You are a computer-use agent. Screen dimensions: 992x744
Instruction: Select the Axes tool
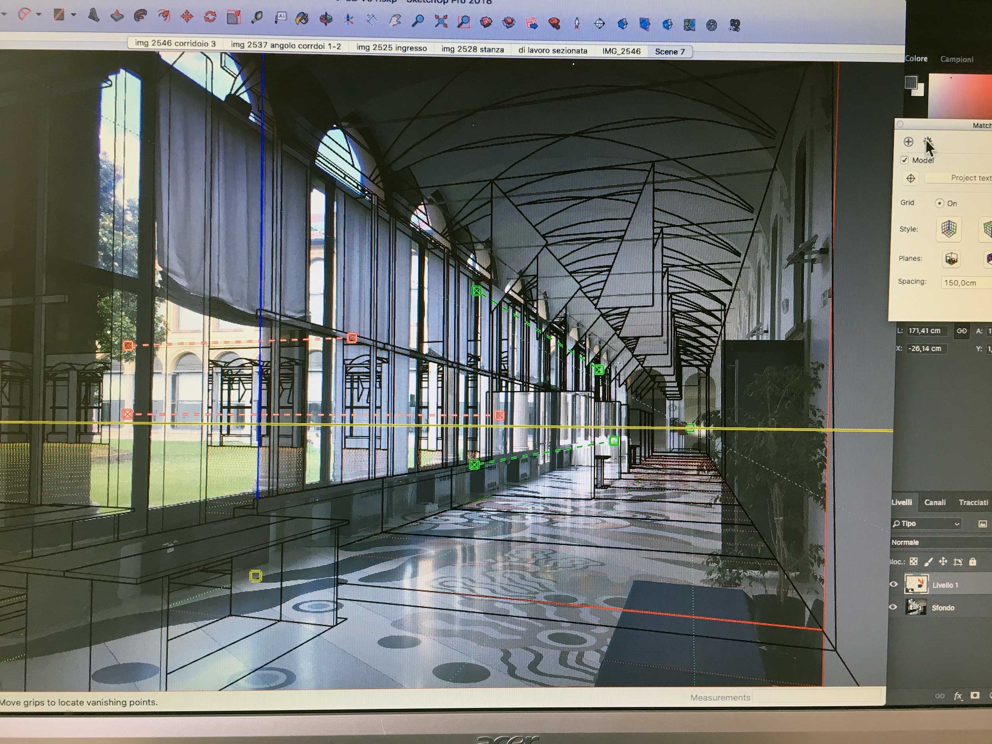[349, 19]
